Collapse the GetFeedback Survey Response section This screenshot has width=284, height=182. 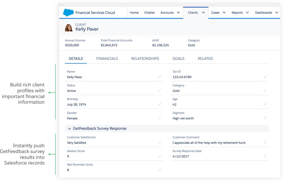point(69,129)
